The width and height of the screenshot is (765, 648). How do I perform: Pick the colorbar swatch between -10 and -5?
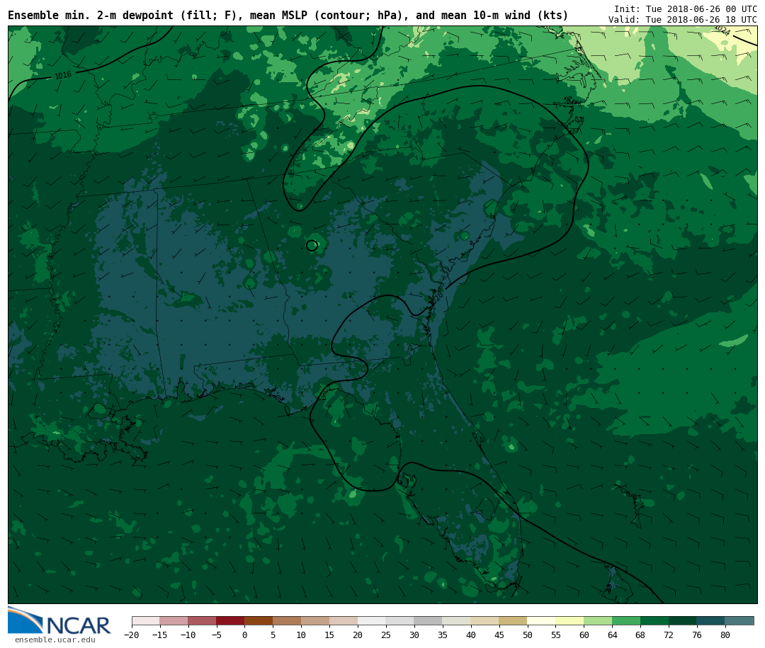pos(202,621)
